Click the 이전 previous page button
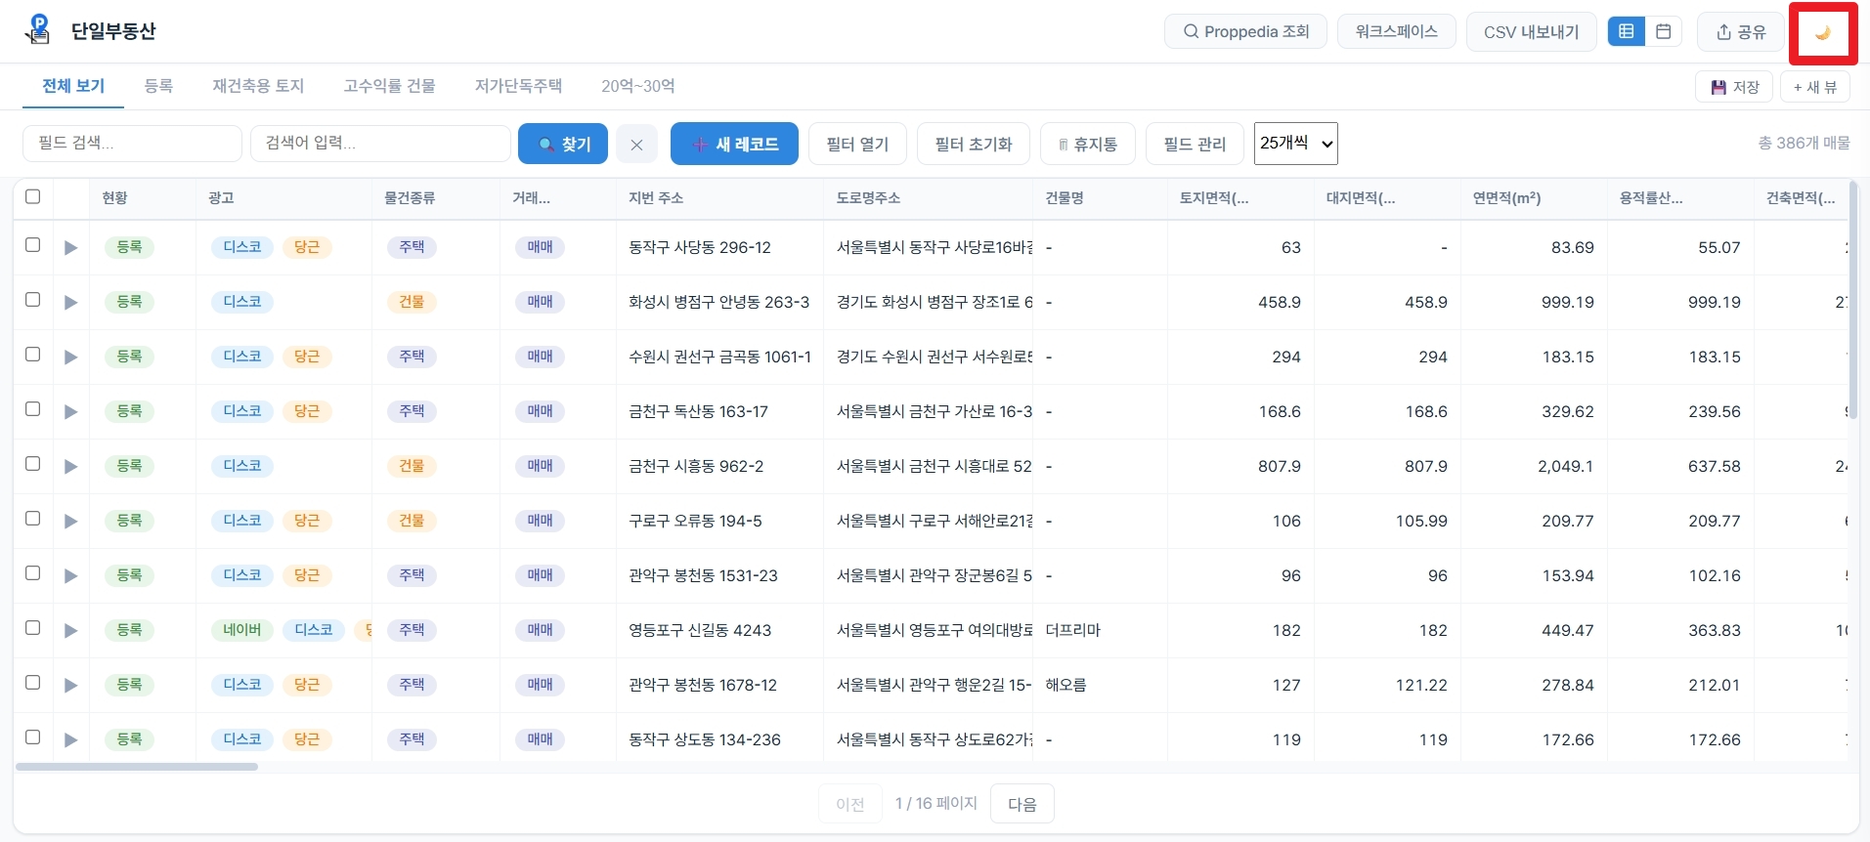Screen dimensions: 1870x842 [849, 804]
